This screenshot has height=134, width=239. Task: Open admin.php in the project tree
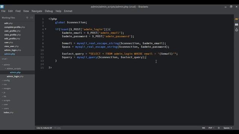coord(15,73)
